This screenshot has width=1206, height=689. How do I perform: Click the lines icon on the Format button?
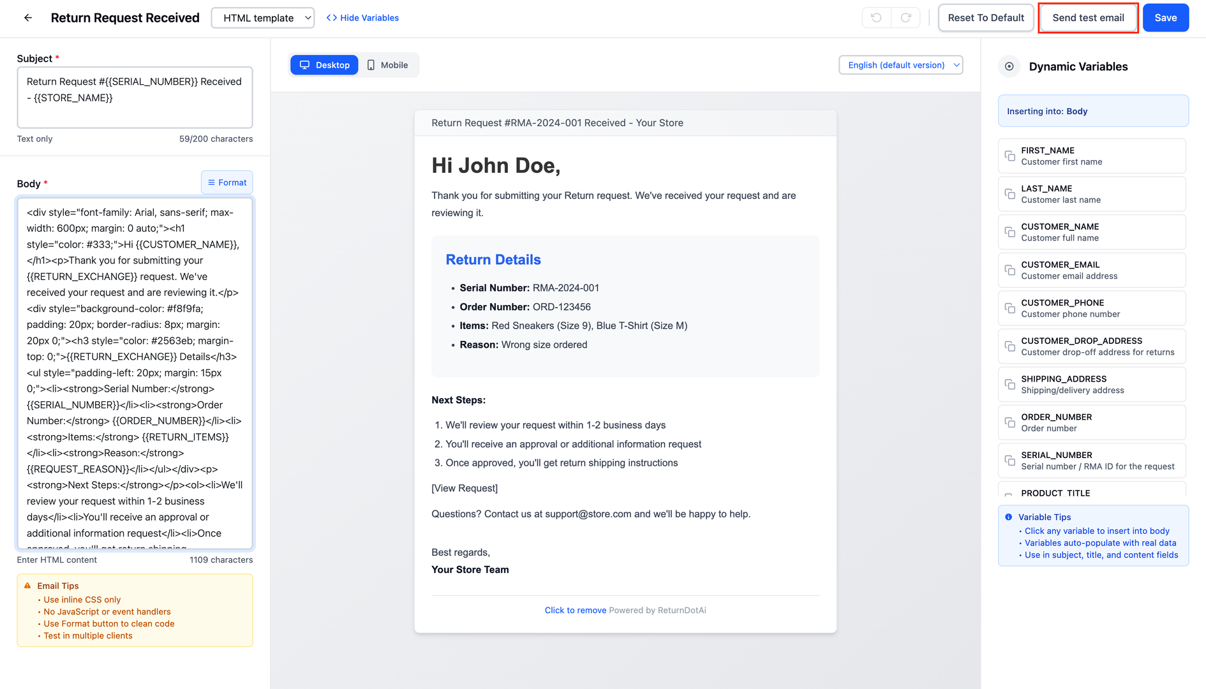coord(211,182)
